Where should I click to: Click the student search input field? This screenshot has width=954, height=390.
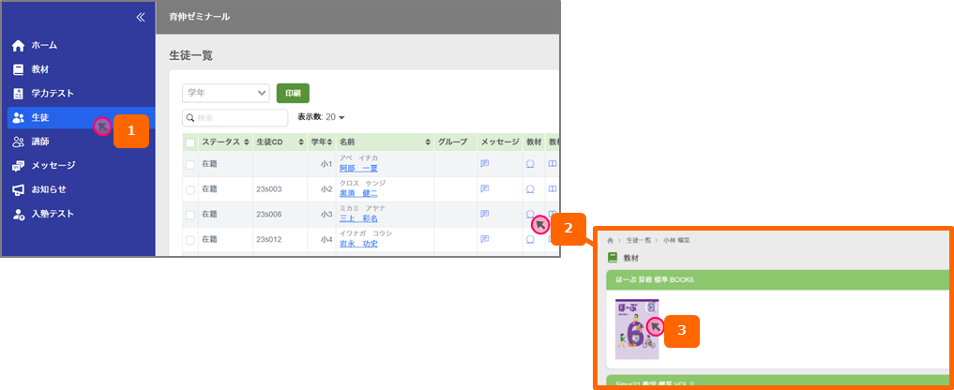(x=236, y=117)
